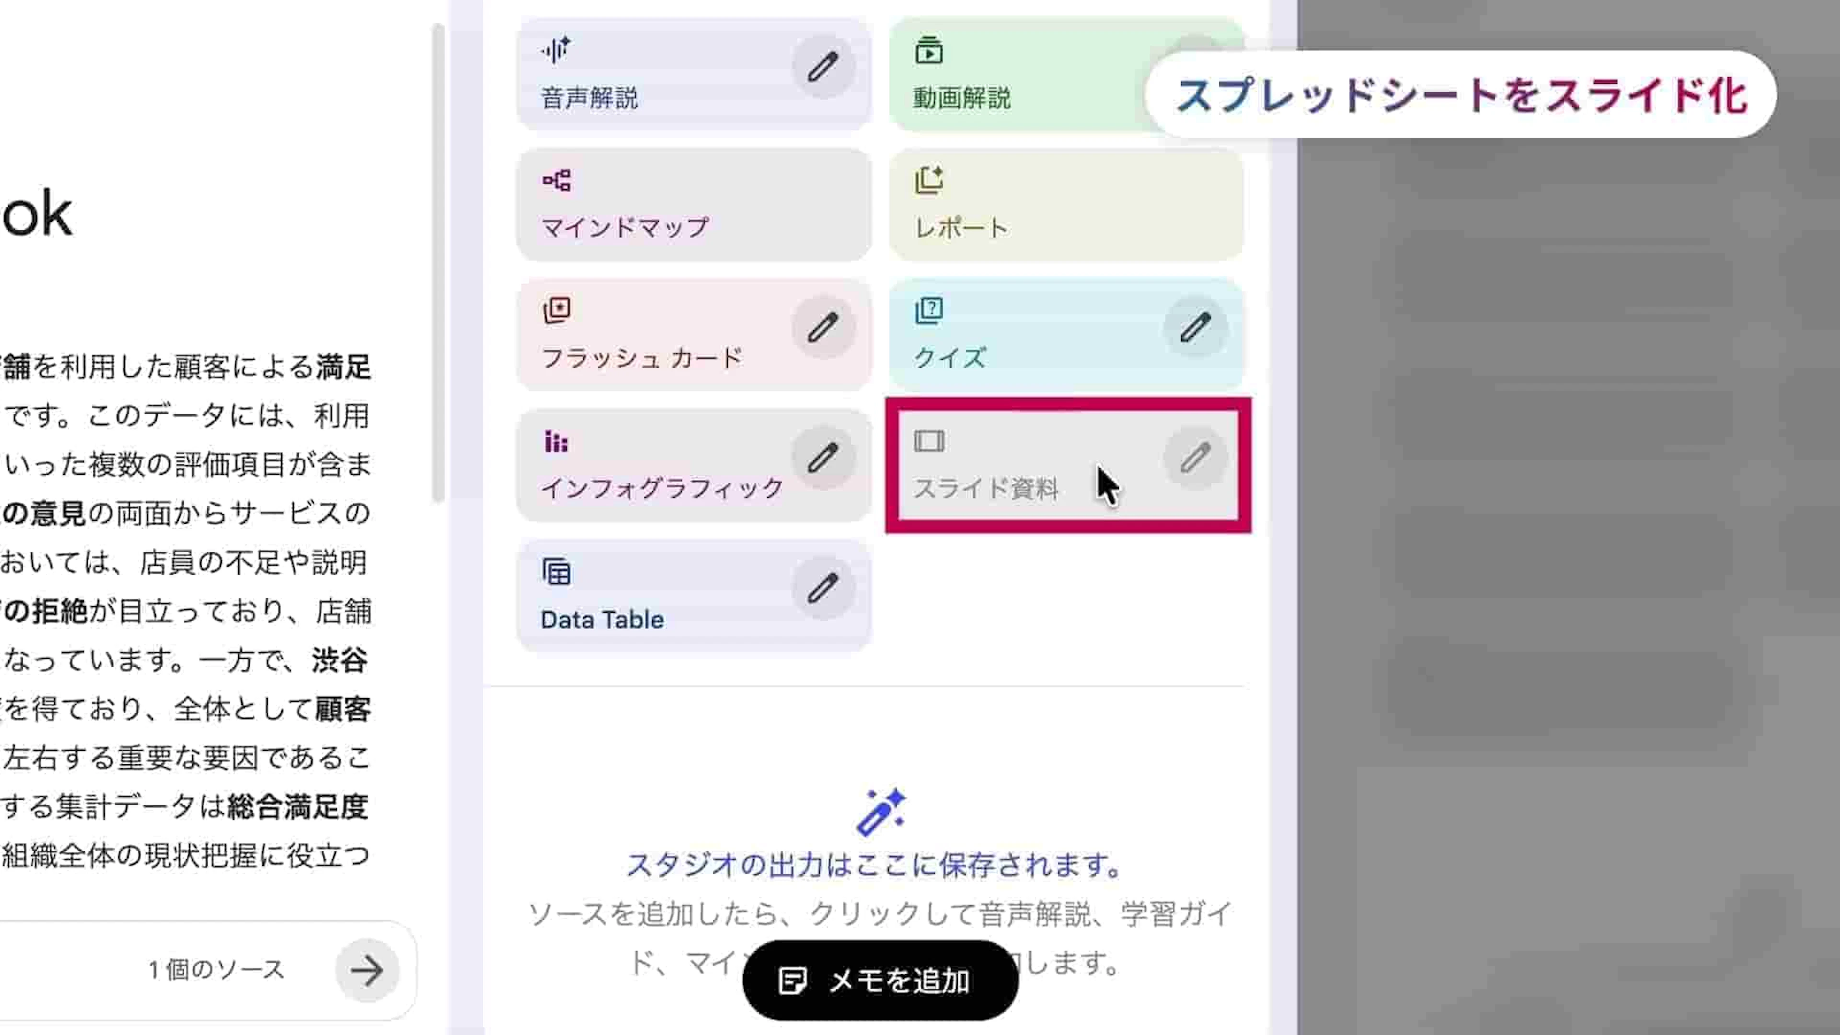The height and width of the screenshot is (1035, 1840).
Task: Edit 音声解説 settings with pencil icon
Action: [823, 67]
